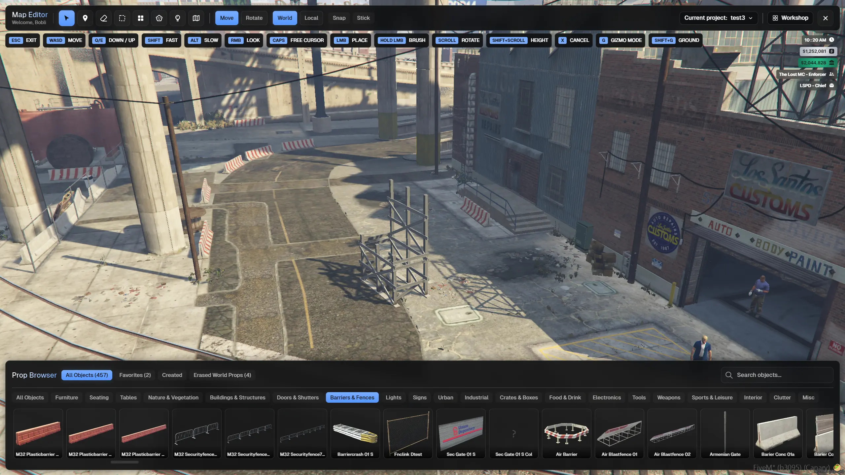The width and height of the screenshot is (845, 475).
Task: Open the lightbulb lights tool
Action: click(x=177, y=18)
